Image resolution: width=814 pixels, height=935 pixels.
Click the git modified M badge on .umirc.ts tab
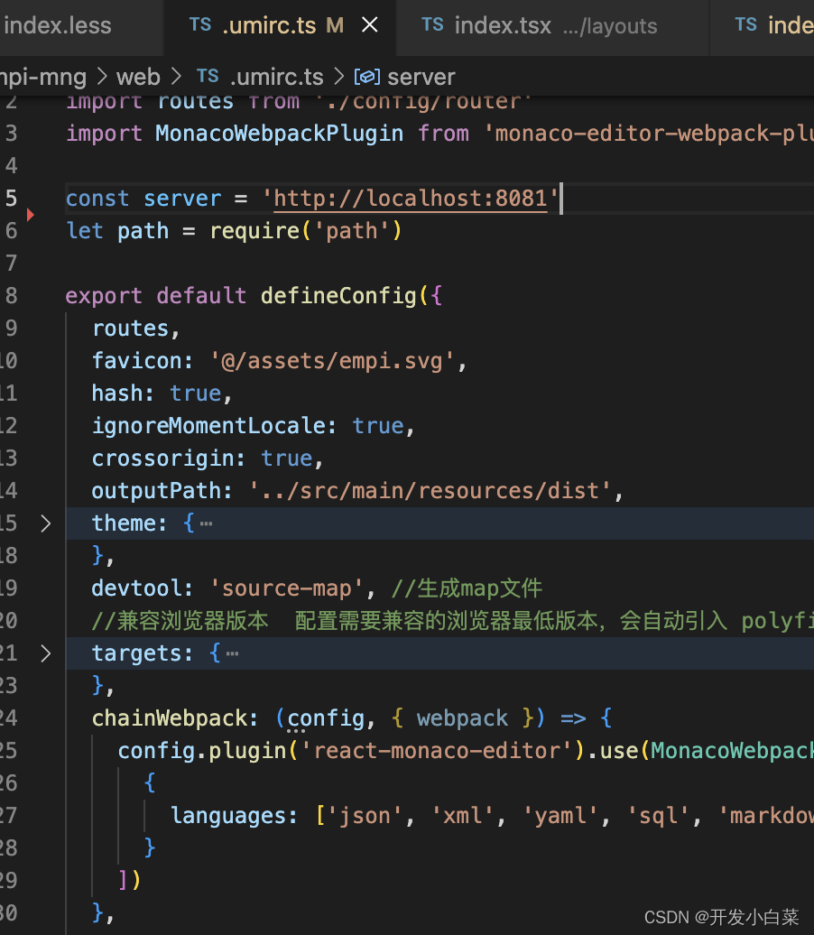[x=335, y=25]
